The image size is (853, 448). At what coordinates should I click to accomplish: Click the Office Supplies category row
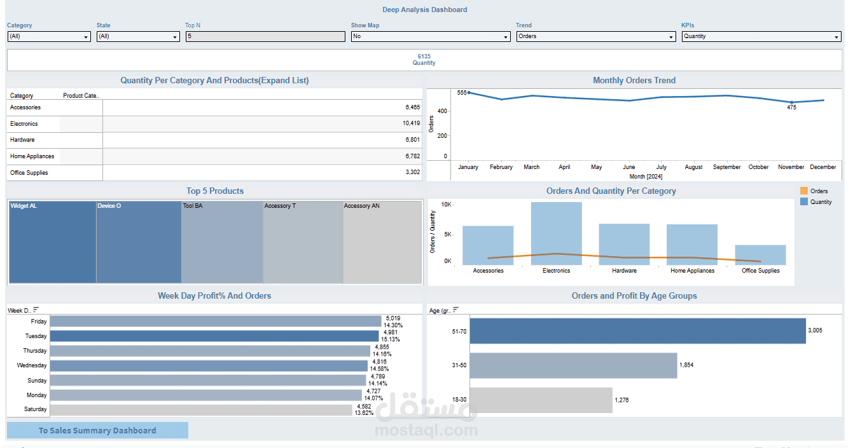point(214,173)
